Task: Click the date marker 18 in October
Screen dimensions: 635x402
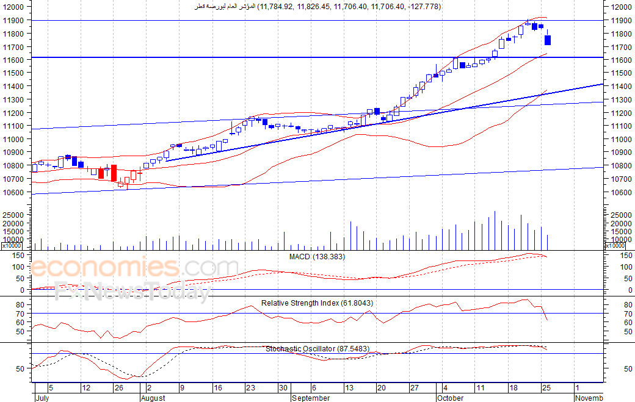Action: click(x=513, y=388)
